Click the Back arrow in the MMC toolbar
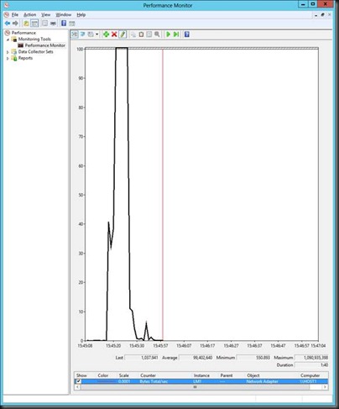The image size is (339, 409). click(x=8, y=24)
